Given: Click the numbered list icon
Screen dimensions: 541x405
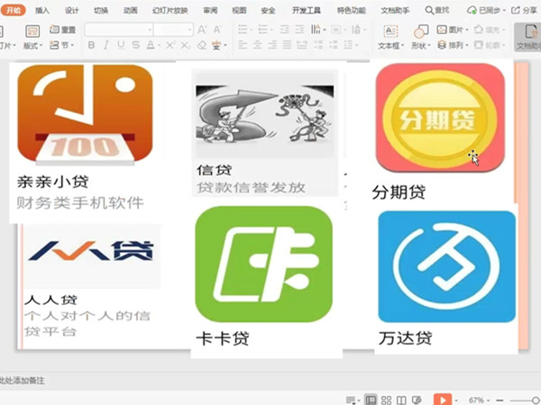Looking at the screenshot, I should point(263,30).
